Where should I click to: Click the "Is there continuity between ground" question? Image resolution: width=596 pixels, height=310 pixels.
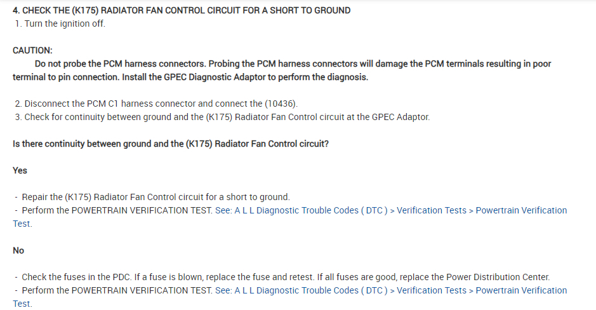pyautogui.click(x=171, y=144)
